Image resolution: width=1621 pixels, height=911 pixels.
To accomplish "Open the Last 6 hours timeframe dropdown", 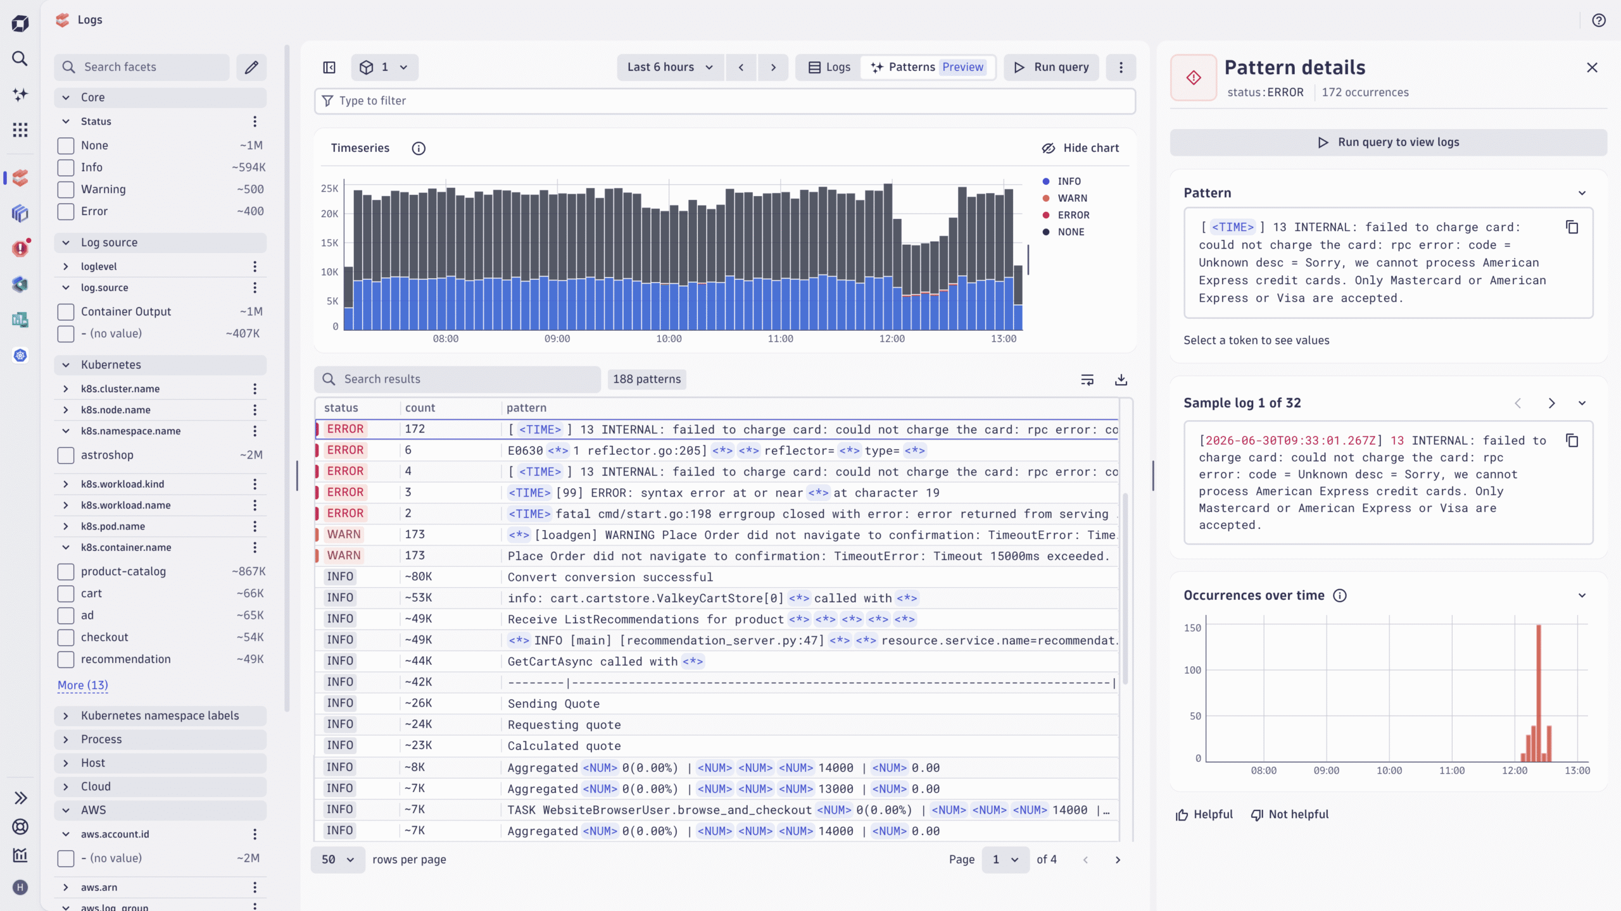I will click(671, 67).
